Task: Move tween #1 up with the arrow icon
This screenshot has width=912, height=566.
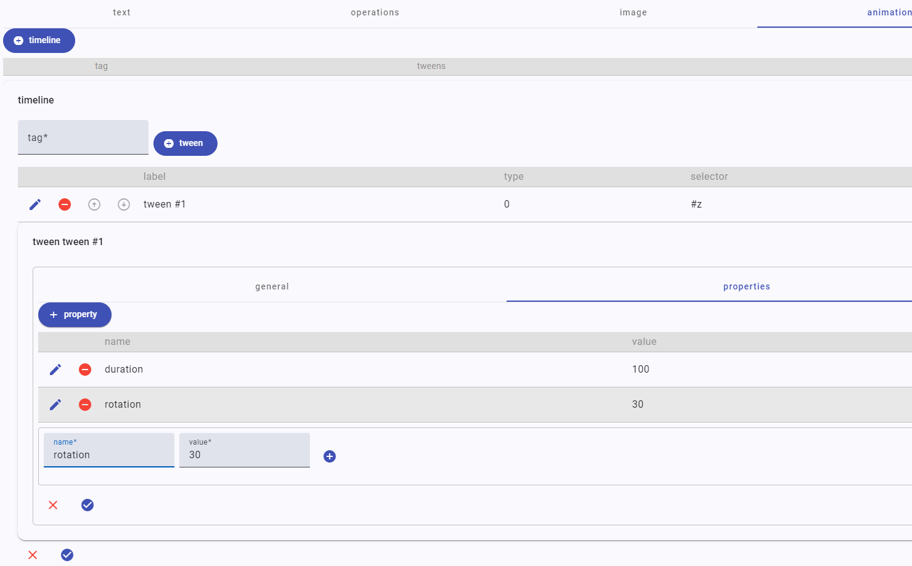Action: pos(94,204)
